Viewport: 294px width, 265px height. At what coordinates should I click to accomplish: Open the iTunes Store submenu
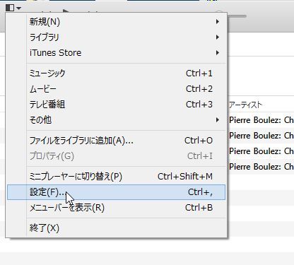(x=116, y=53)
